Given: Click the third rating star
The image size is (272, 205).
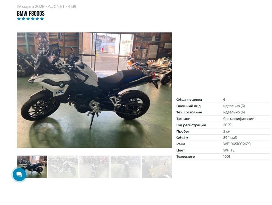Looking at the screenshot, I should (x=28, y=19).
